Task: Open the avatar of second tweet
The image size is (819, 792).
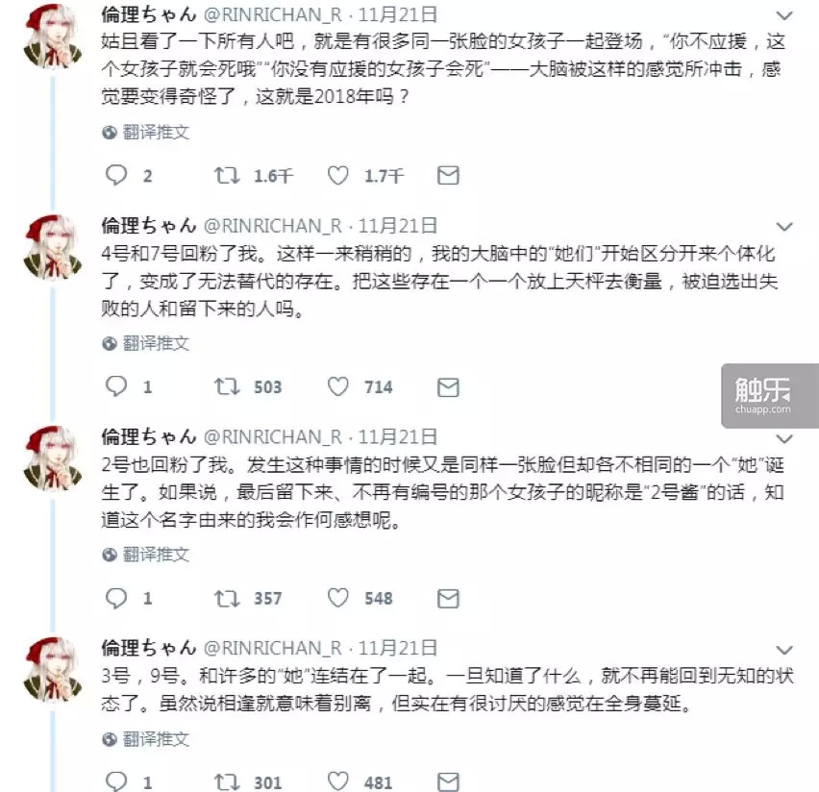Action: point(52,248)
